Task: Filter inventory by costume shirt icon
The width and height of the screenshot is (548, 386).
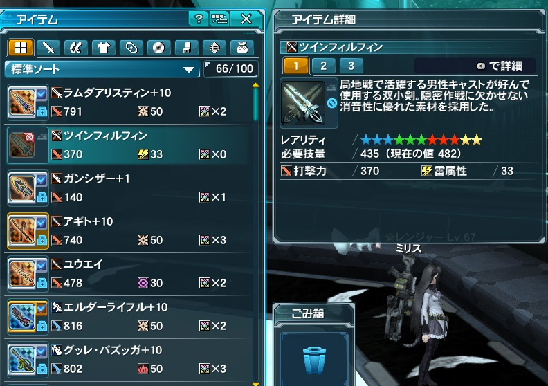Action: coord(104,48)
